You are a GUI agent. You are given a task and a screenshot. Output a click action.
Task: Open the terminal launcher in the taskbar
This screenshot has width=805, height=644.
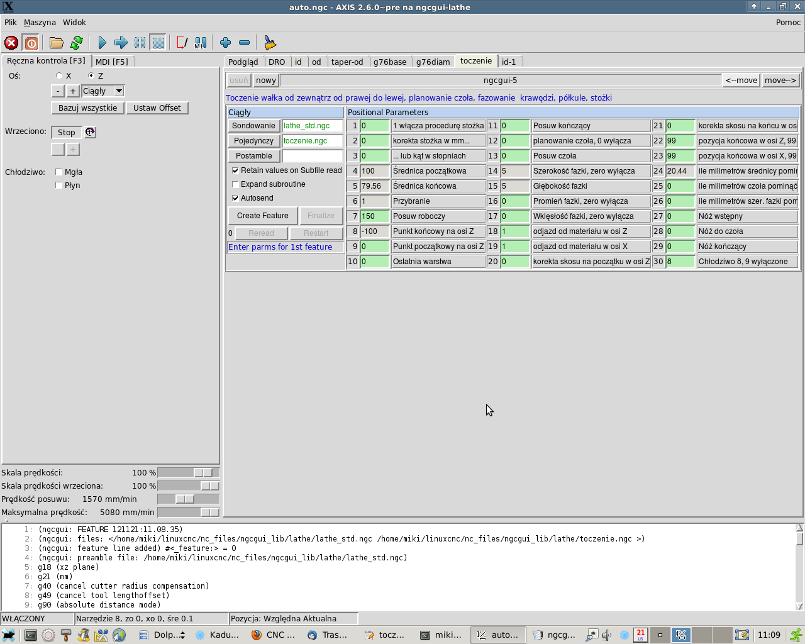point(30,635)
